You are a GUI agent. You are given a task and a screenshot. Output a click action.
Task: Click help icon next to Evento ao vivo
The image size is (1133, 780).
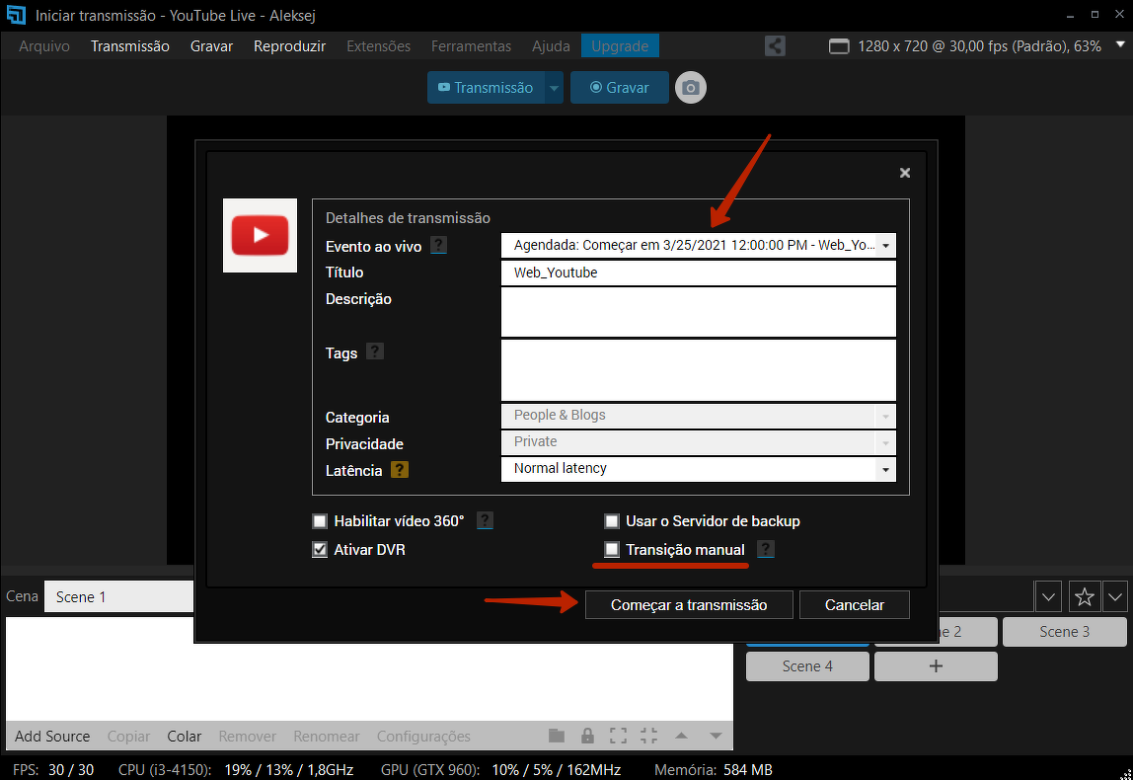pyautogui.click(x=439, y=246)
